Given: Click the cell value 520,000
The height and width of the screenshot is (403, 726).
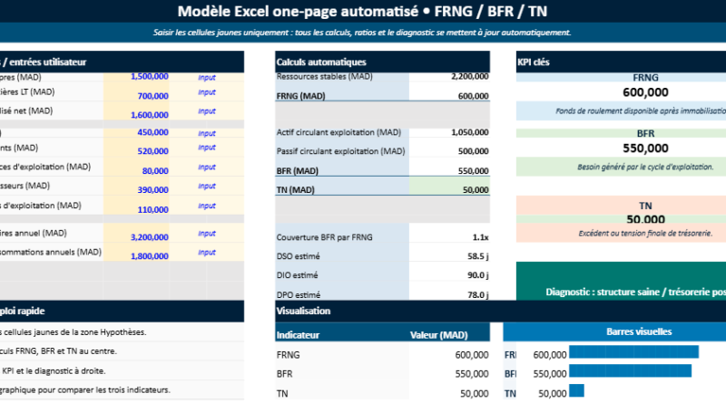Looking at the screenshot, I should pyautogui.click(x=136, y=148).
